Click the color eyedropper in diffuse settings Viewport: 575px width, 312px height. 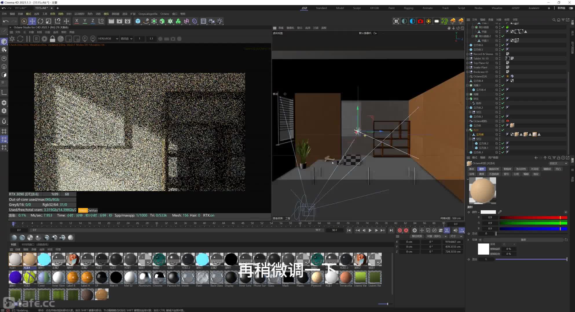[500, 212]
